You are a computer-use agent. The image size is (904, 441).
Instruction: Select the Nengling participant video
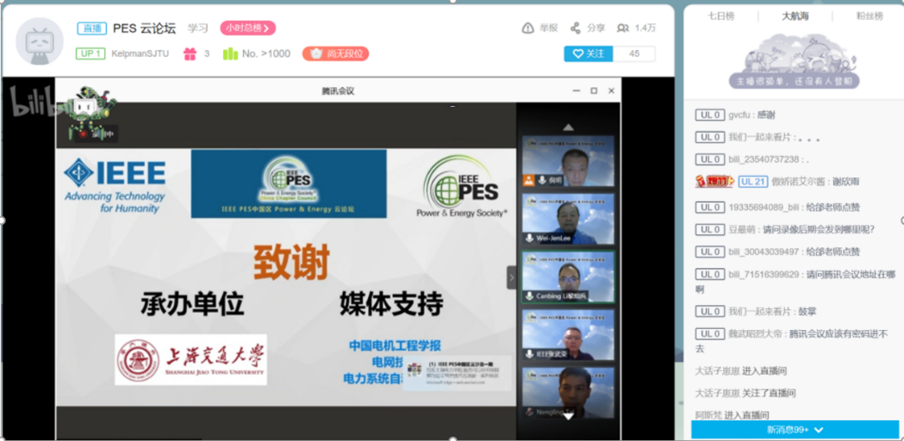pyautogui.click(x=568, y=393)
